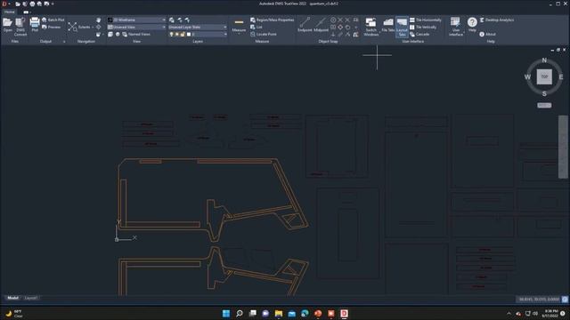
Task: Open the WCS dropdown below ViewCube
Action: pyautogui.click(x=544, y=105)
